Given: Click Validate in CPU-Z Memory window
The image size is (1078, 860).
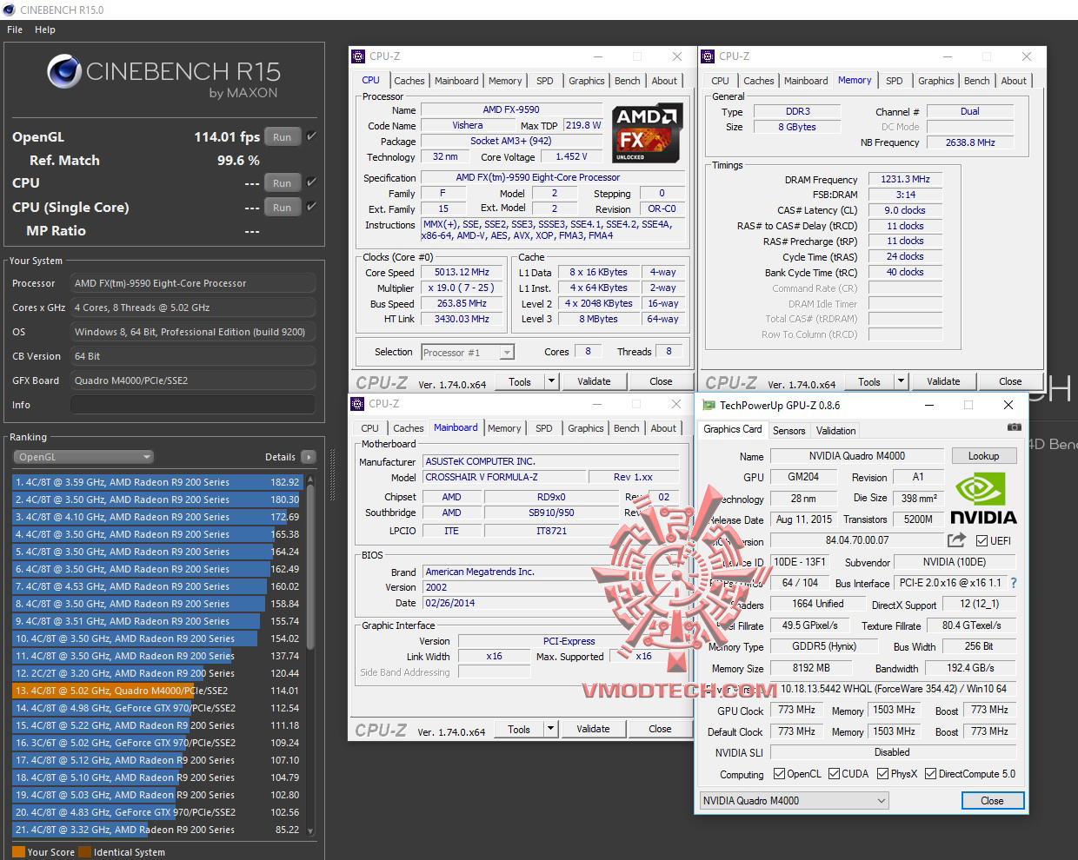Looking at the screenshot, I should [943, 381].
